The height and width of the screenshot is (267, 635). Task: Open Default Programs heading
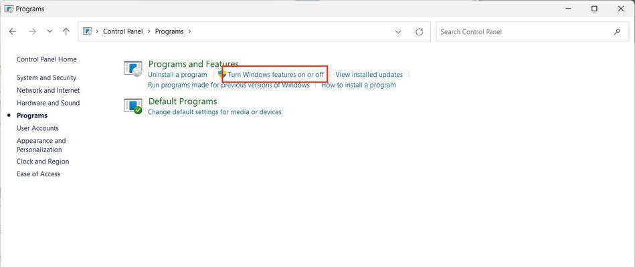(183, 101)
